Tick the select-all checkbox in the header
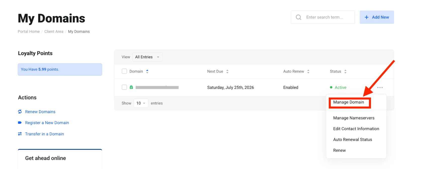 [x=124, y=71]
